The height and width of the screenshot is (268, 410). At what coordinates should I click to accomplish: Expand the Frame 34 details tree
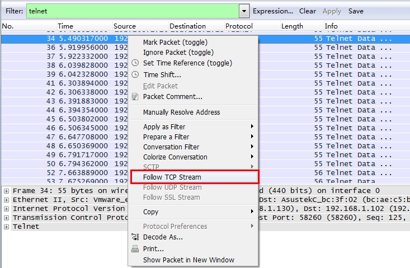6,191
